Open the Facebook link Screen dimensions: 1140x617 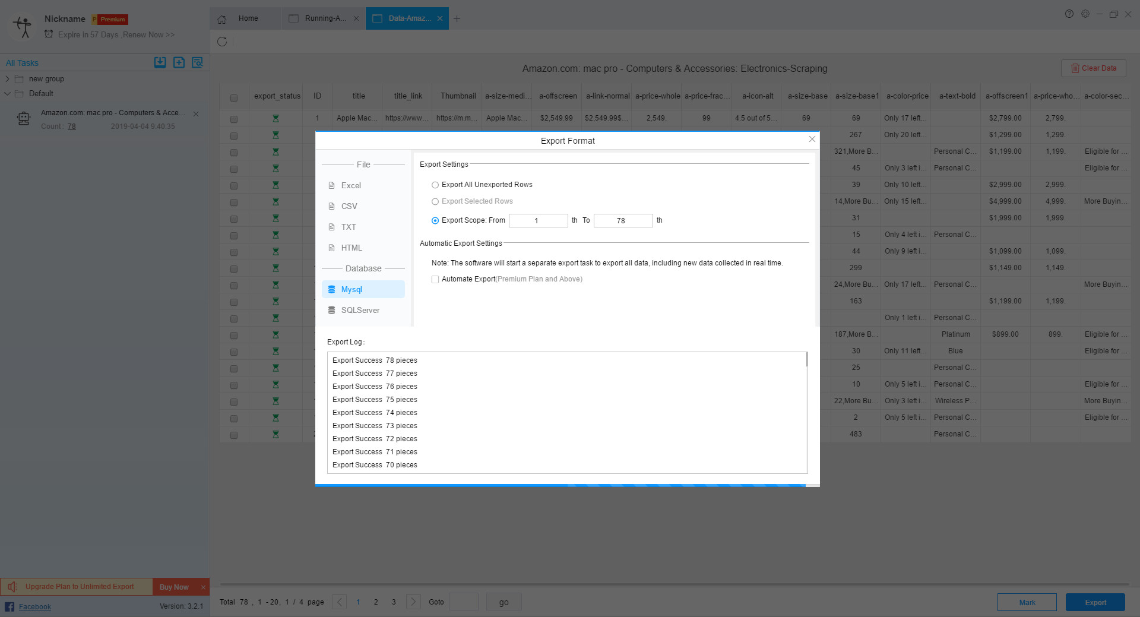click(34, 606)
